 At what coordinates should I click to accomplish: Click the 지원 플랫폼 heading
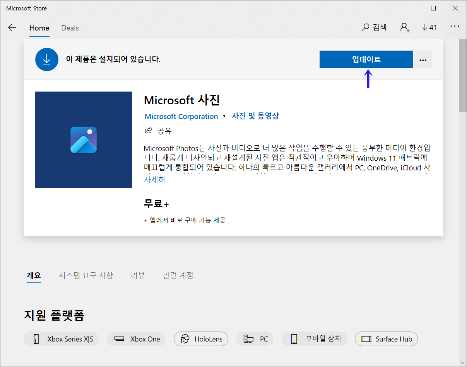pyautogui.click(x=54, y=315)
